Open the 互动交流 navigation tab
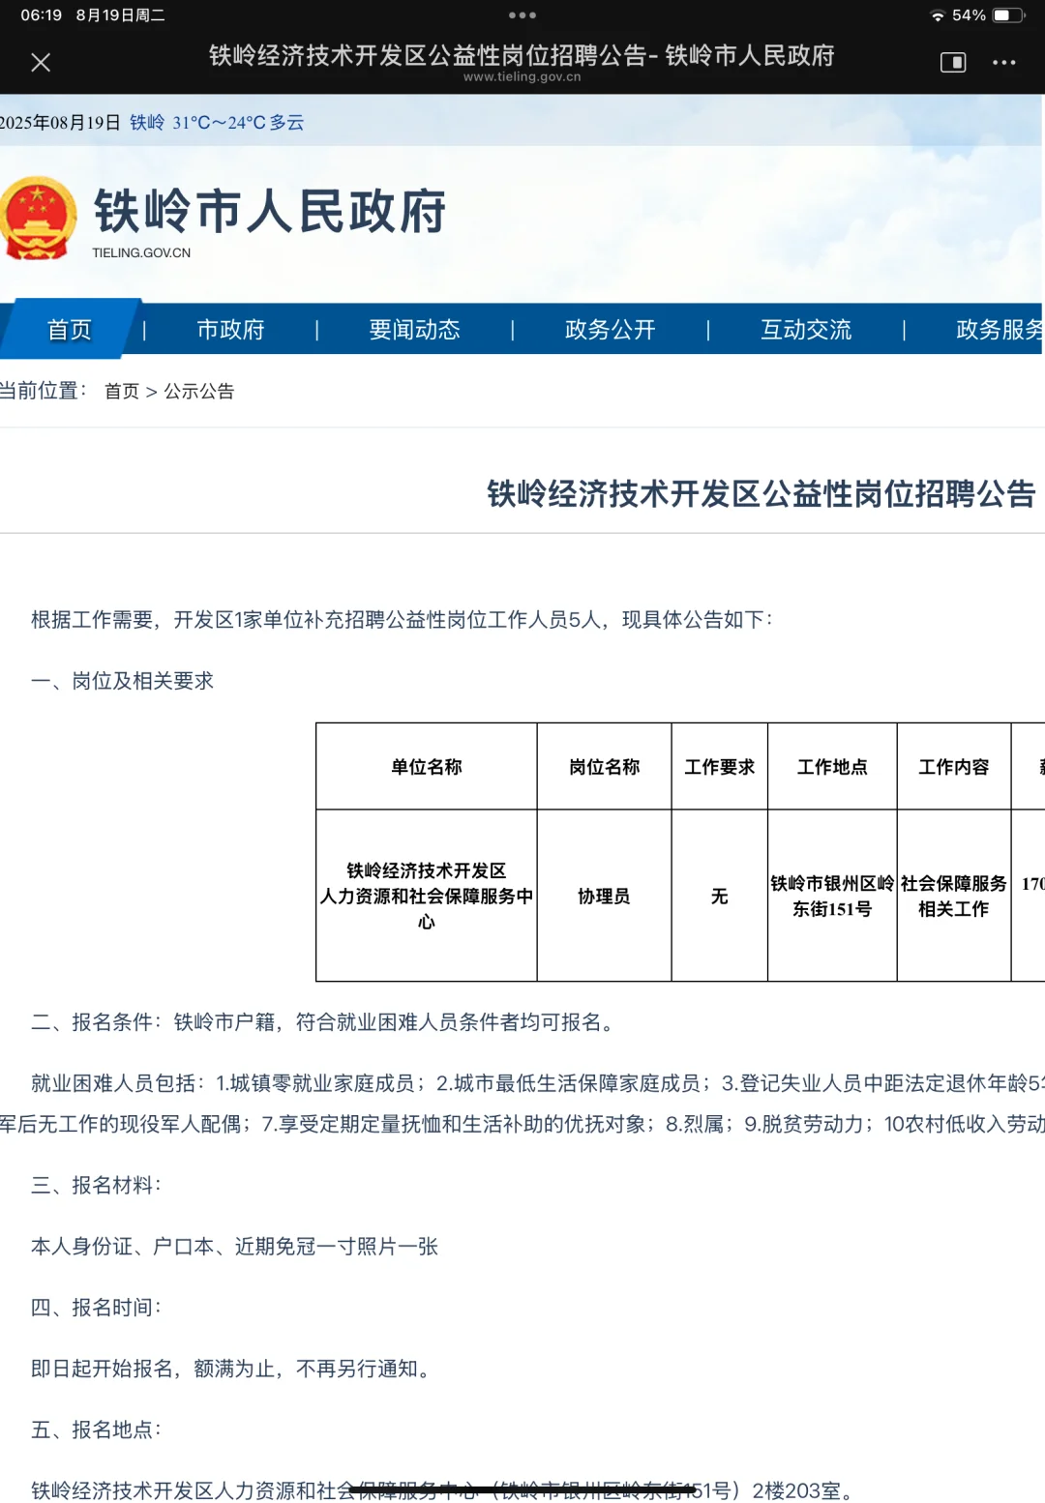Image resolution: width=1045 pixels, height=1503 pixels. (x=806, y=330)
